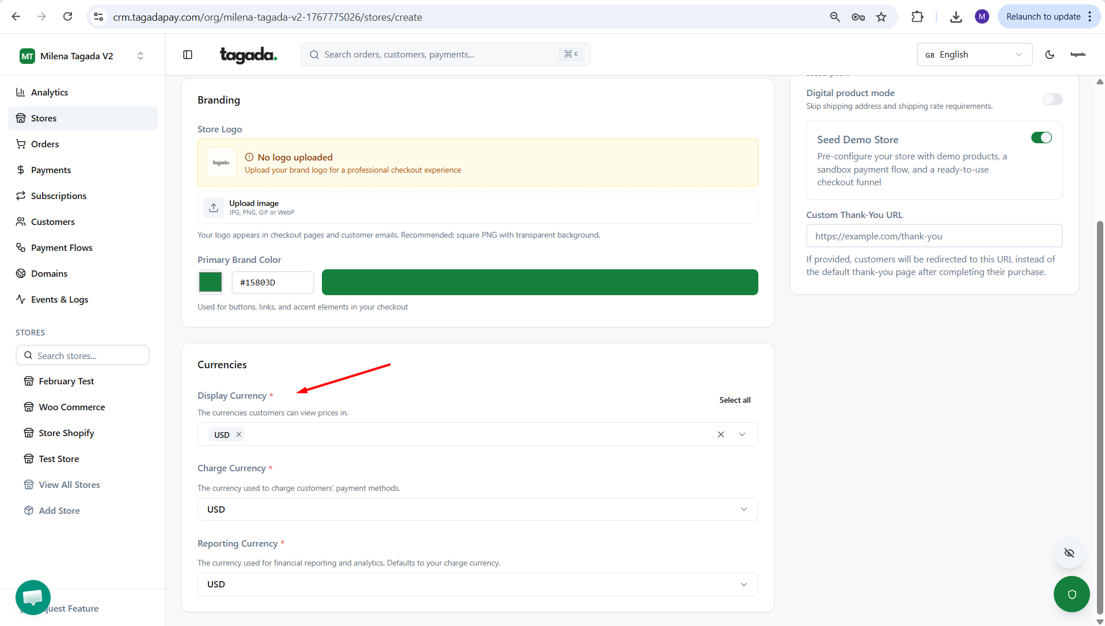Switch to dark mode with moon icon
Image resolution: width=1105 pixels, height=626 pixels.
coord(1050,55)
